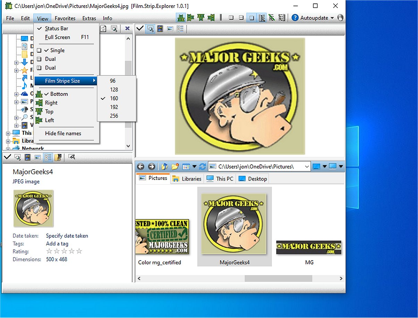The image size is (418, 318).
Task: Toggle the Status Bar option
Action: click(x=56, y=28)
